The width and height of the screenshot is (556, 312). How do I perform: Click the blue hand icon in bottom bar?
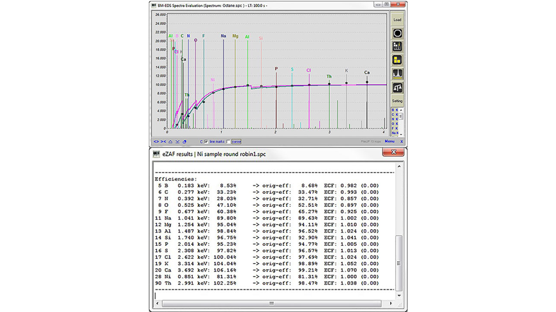184,142
